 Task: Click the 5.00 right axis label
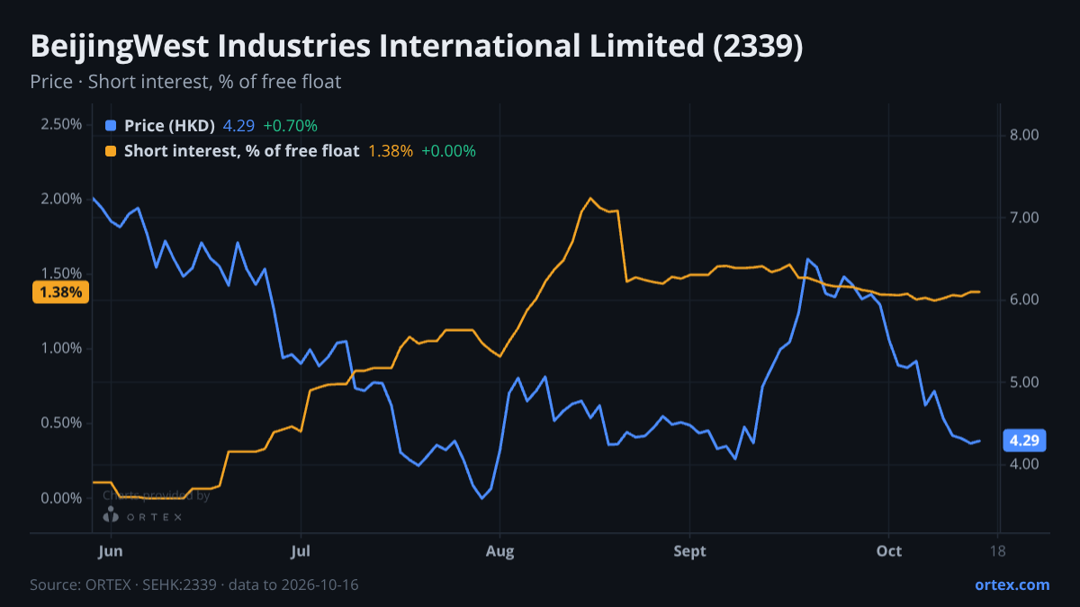[1025, 382]
